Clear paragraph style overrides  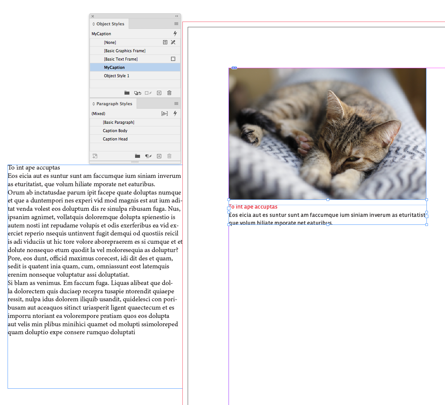148,156
